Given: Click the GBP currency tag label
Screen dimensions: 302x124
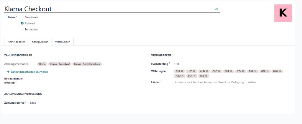Looking at the screenshot, I should [263, 71].
